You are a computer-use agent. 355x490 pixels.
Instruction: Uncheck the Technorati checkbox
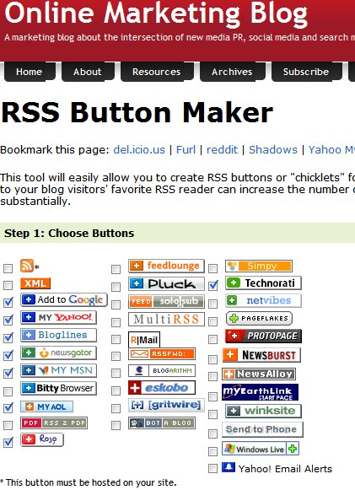click(x=213, y=285)
